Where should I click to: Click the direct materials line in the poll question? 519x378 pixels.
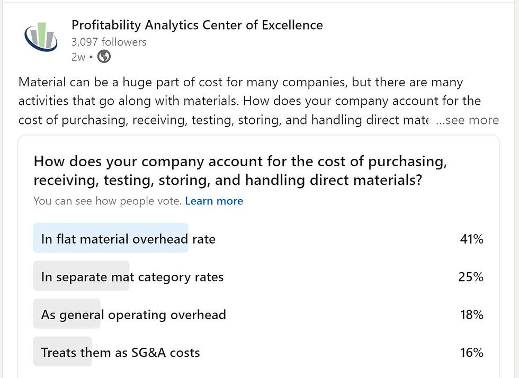coord(228,181)
